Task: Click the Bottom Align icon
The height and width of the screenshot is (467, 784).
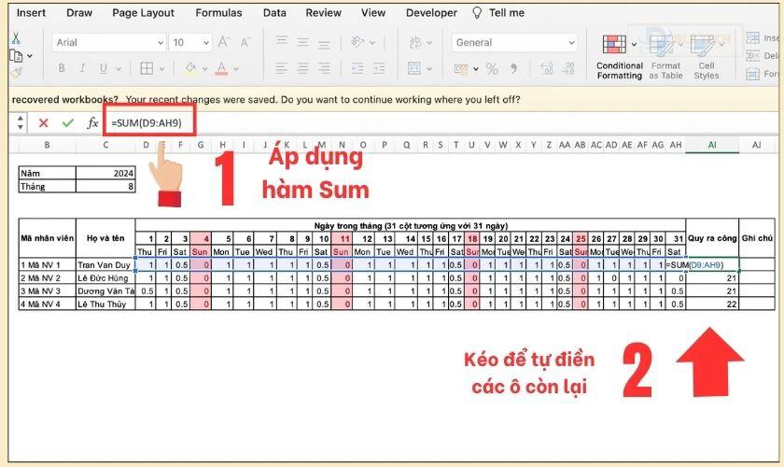Action: point(324,43)
